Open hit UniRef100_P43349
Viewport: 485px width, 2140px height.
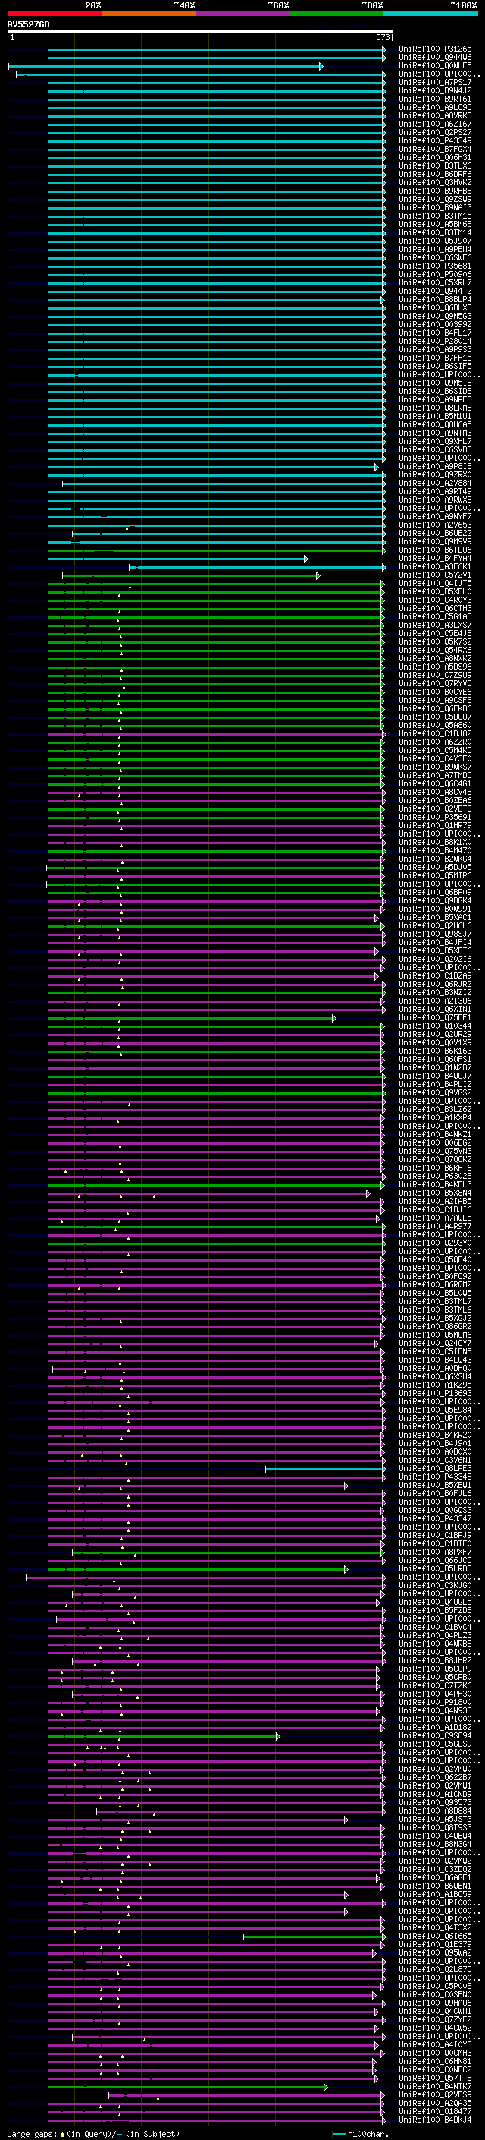click(435, 140)
